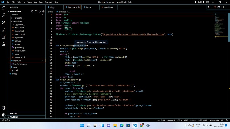Switch to the detail.html tab
Viewport: 230px width, 129px height.
109,7
